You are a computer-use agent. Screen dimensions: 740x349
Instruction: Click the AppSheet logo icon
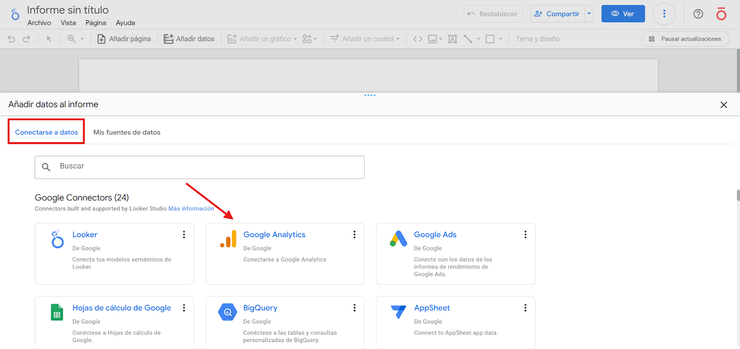(398, 312)
